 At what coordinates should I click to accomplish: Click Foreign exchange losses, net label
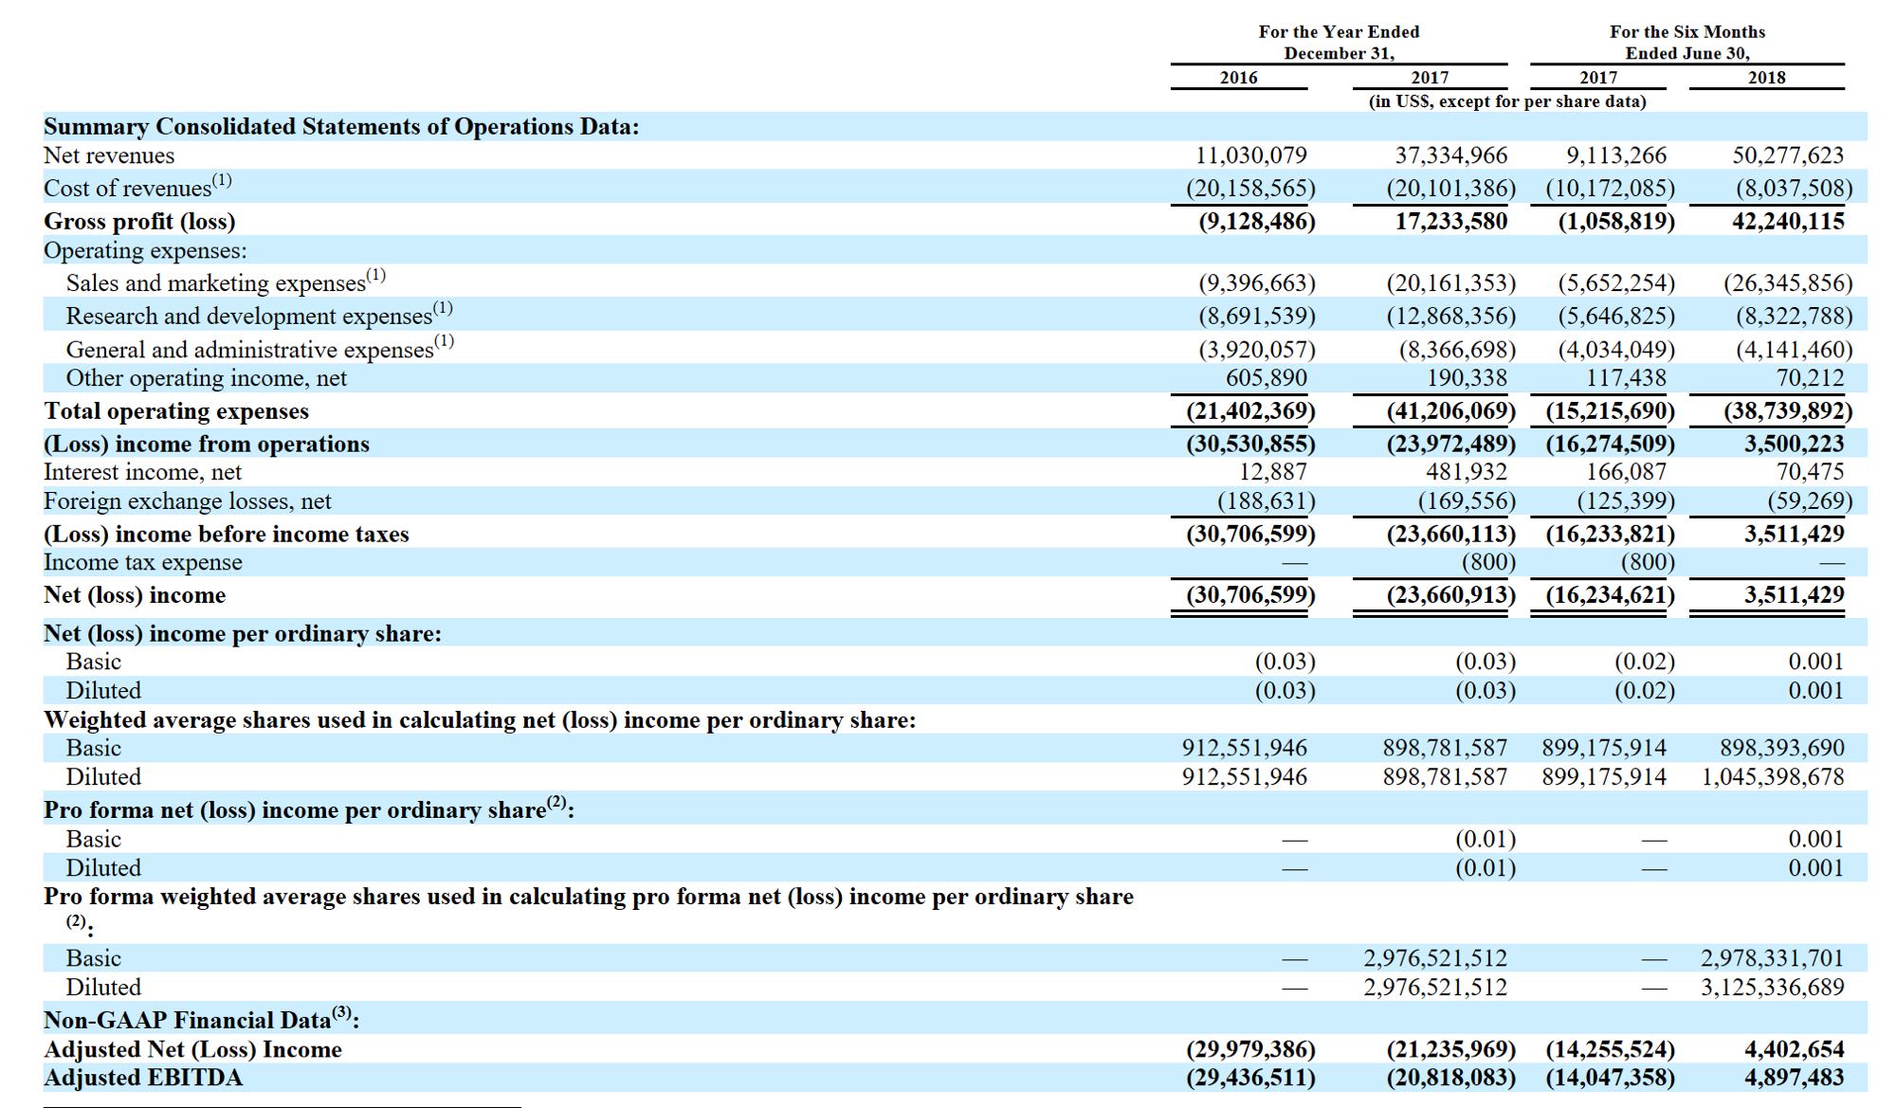[x=188, y=500]
